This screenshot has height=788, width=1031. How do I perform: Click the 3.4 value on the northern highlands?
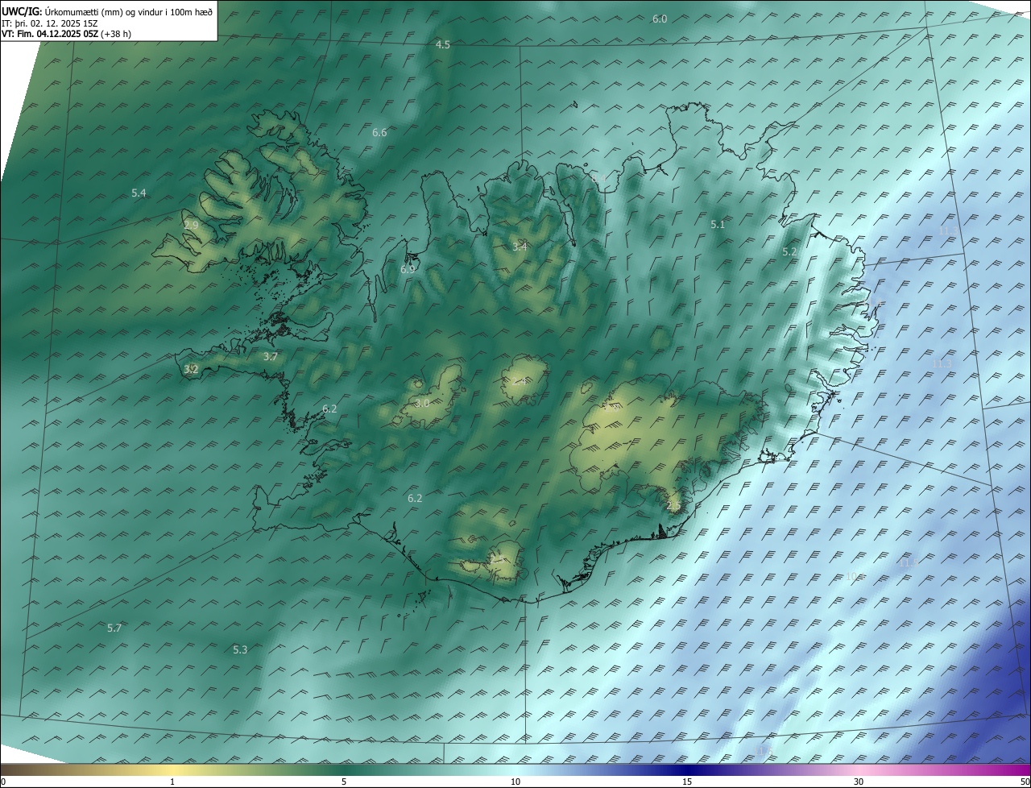coord(520,247)
